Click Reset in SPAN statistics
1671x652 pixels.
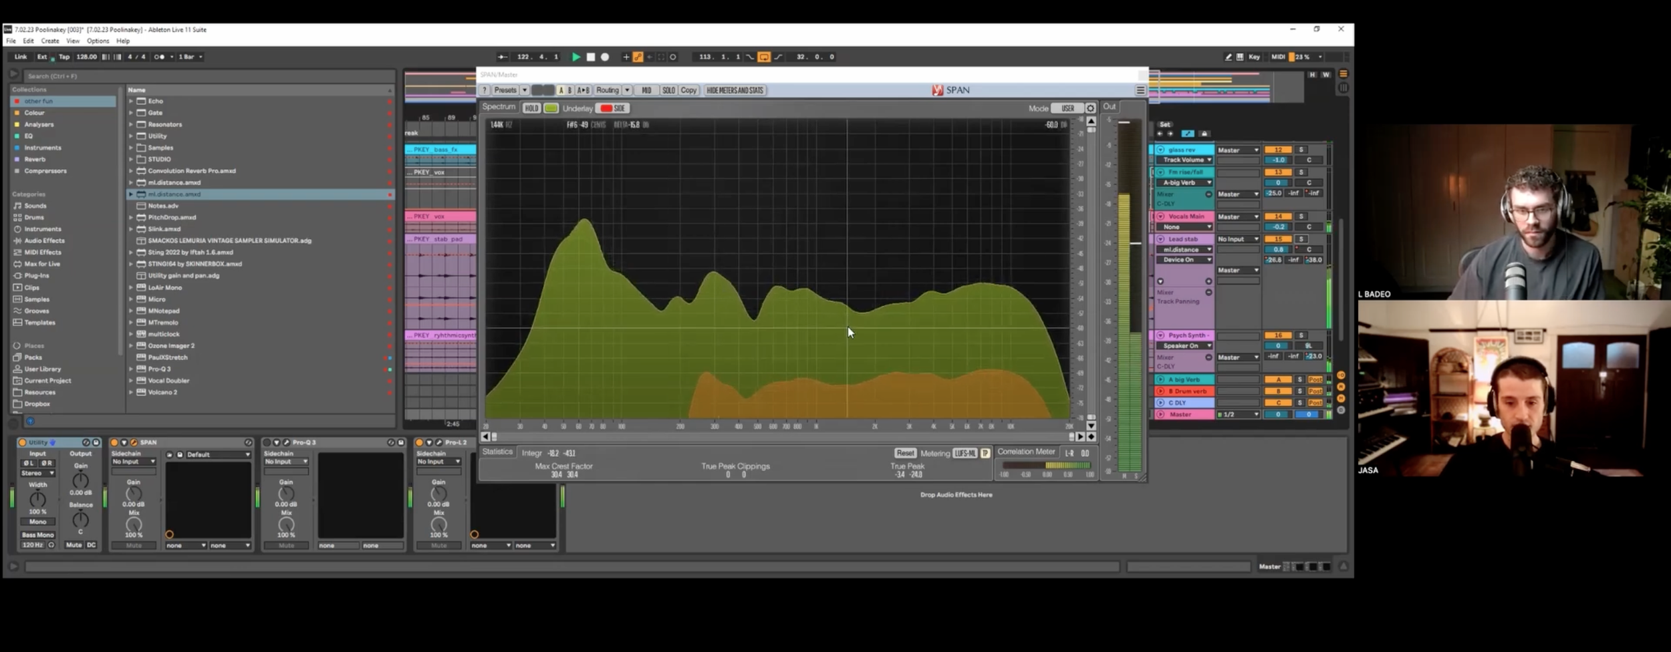pos(905,453)
